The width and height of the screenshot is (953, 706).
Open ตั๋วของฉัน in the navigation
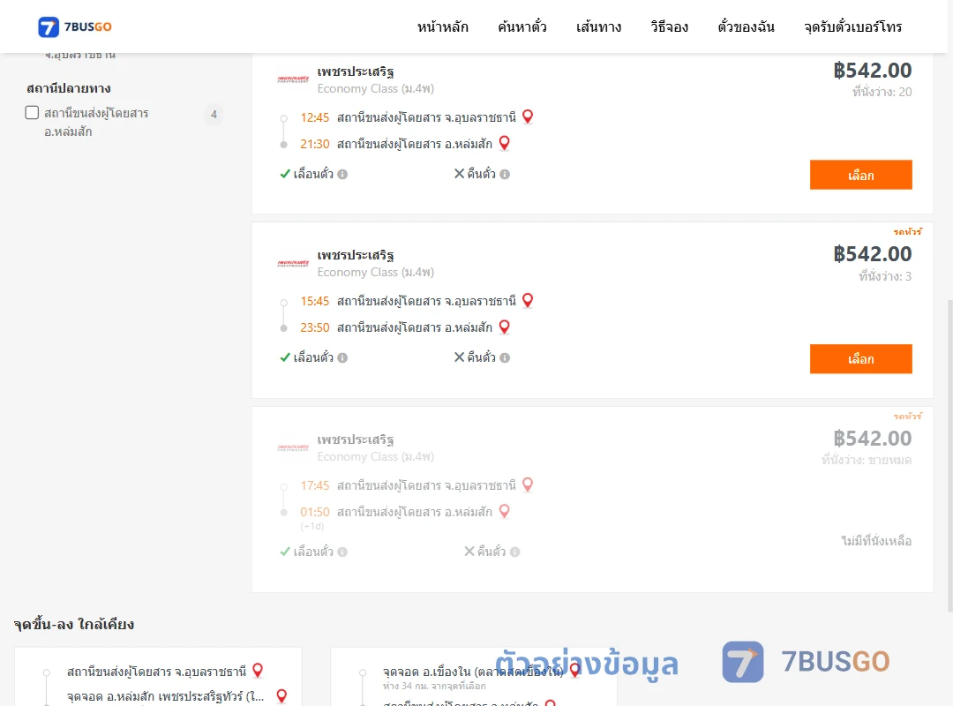(746, 26)
